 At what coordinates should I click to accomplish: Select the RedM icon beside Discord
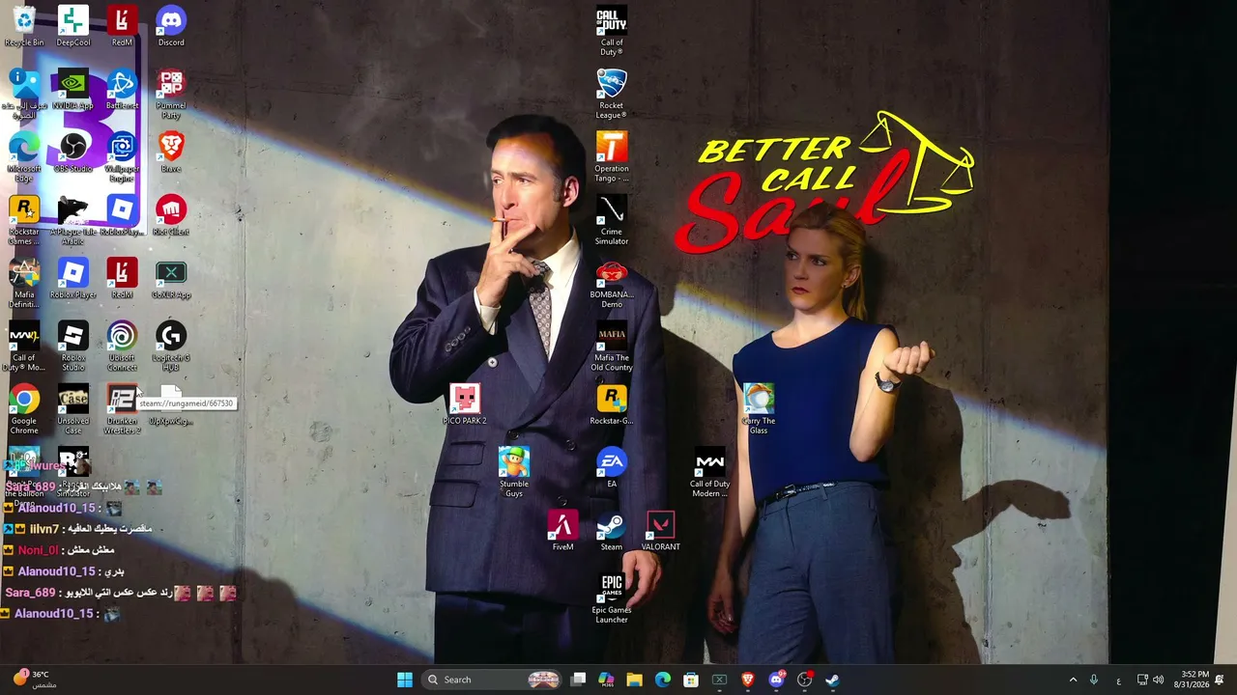pyautogui.click(x=122, y=26)
